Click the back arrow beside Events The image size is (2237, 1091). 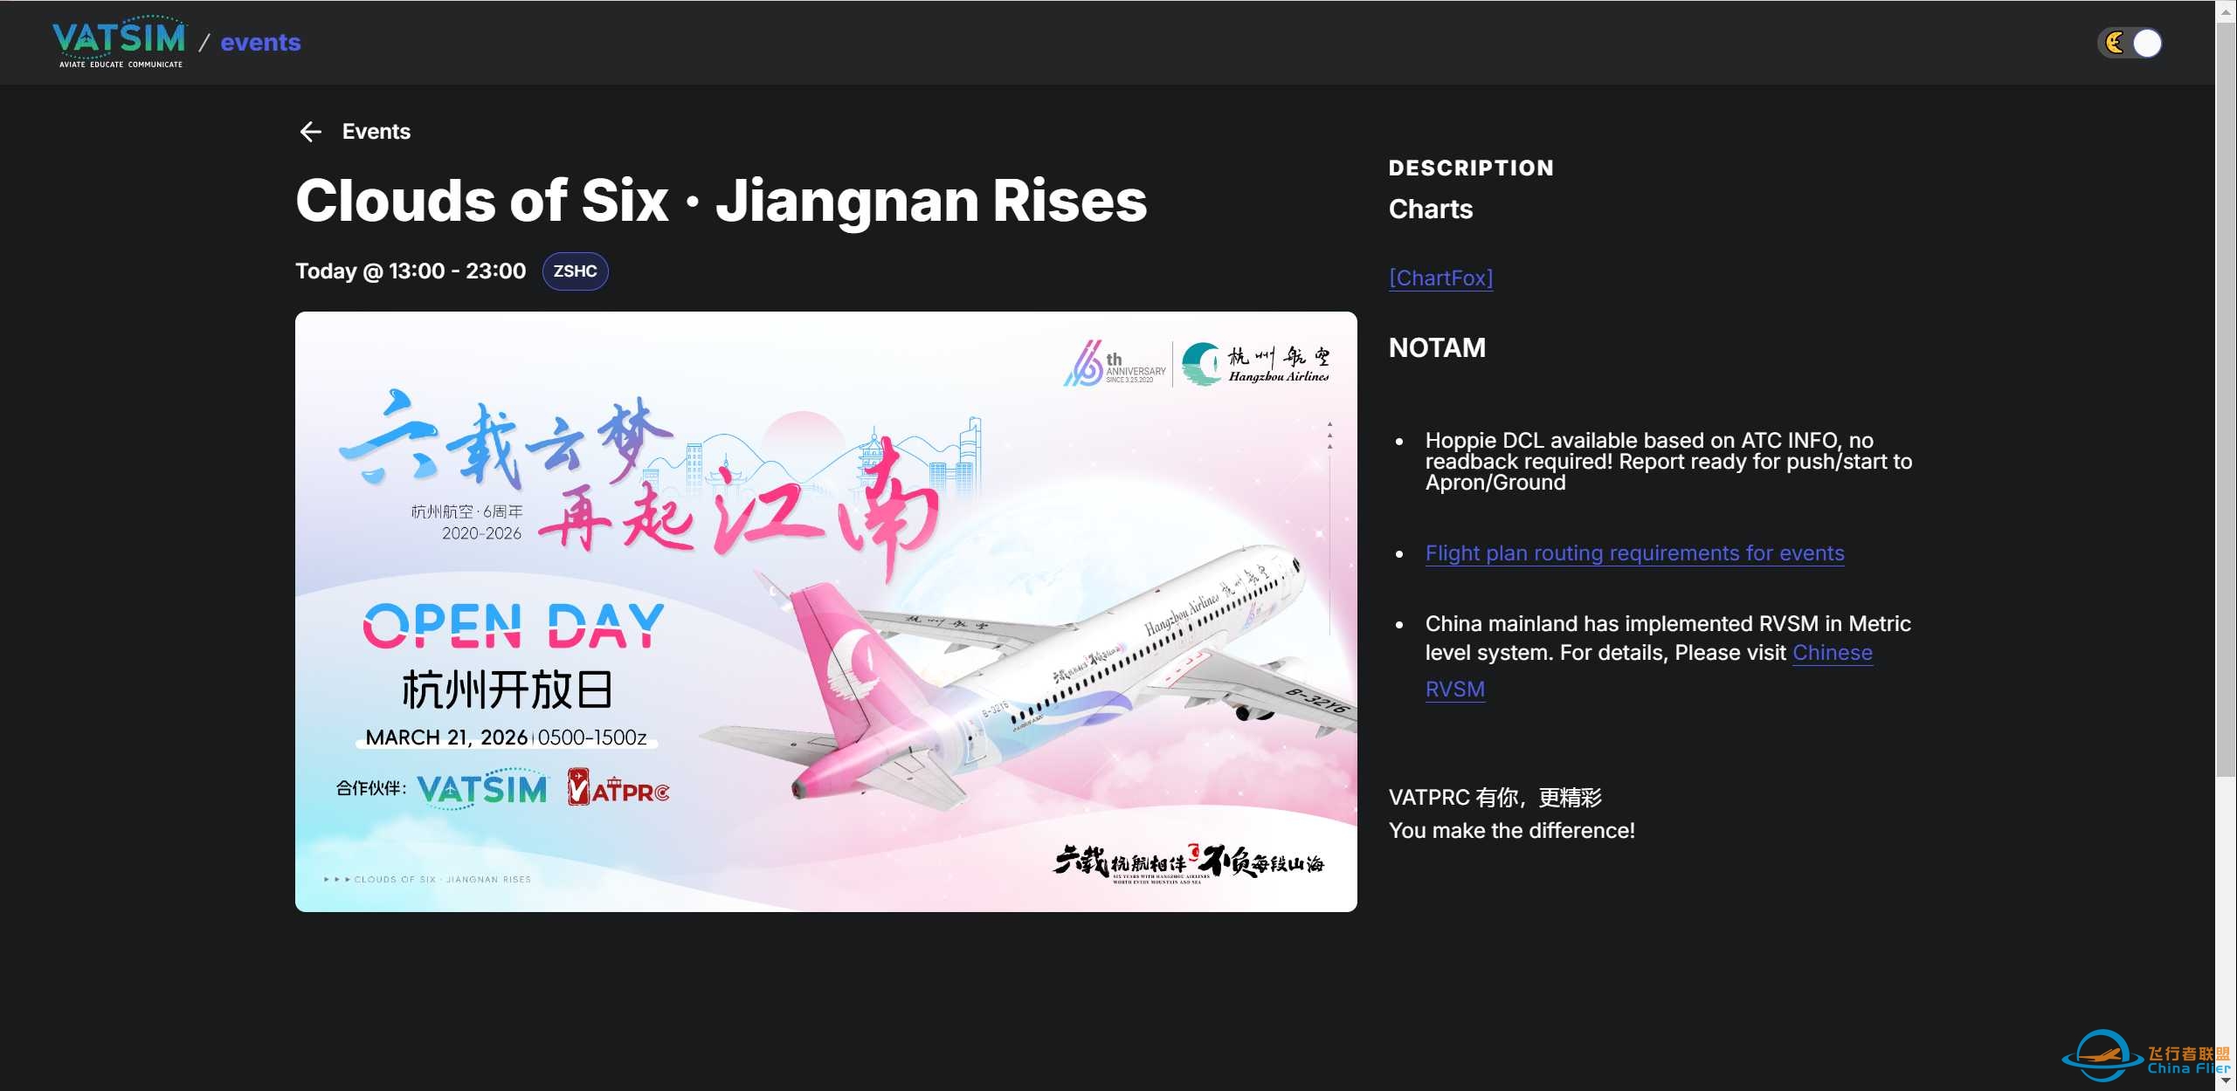pos(310,132)
